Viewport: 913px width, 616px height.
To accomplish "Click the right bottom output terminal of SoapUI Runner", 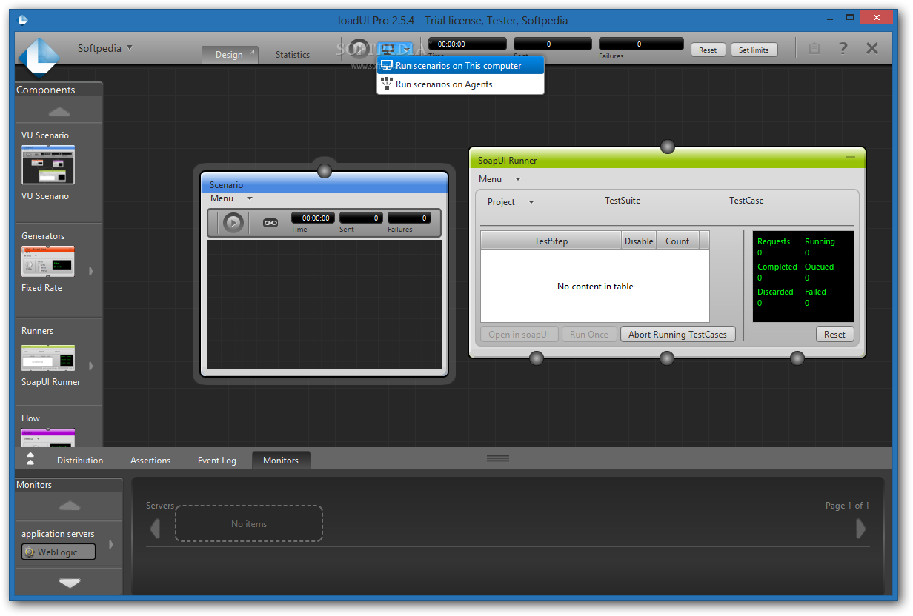I will (x=797, y=358).
